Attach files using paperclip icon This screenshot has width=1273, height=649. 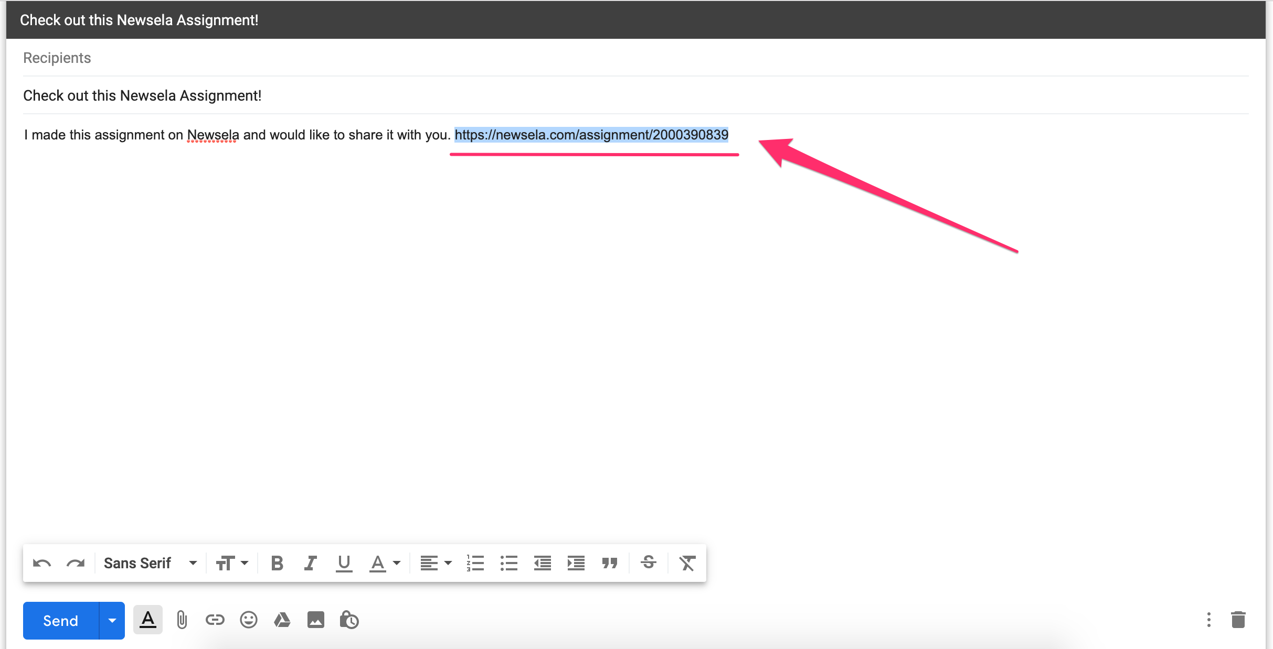point(182,620)
